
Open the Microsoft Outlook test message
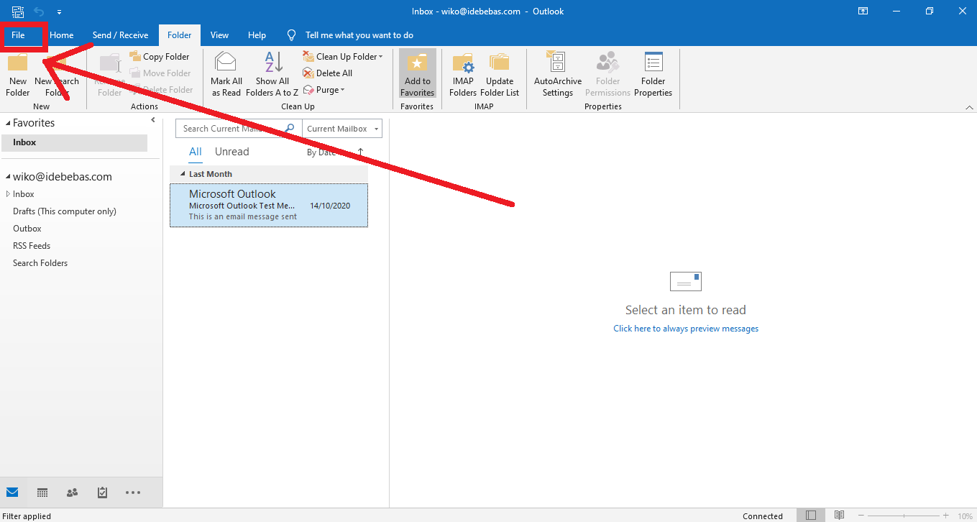click(x=269, y=205)
